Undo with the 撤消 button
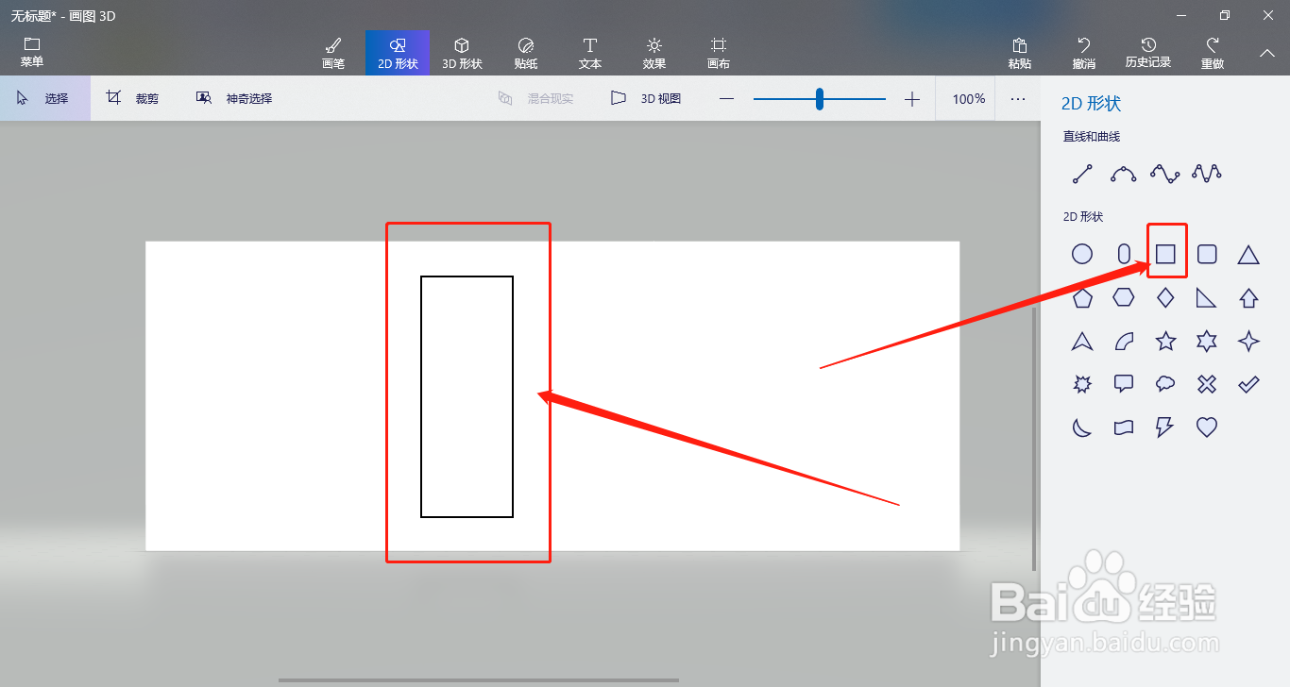Image resolution: width=1290 pixels, height=687 pixels. (1084, 53)
